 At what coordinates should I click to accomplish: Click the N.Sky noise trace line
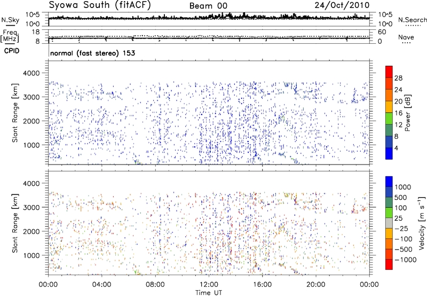[209, 18]
